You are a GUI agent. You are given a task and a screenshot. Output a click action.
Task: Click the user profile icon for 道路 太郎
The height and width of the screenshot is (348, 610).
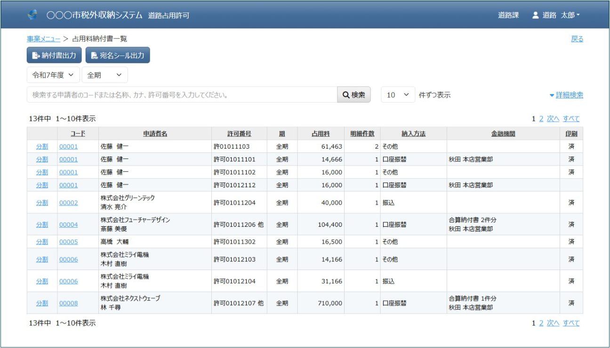click(x=535, y=15)
